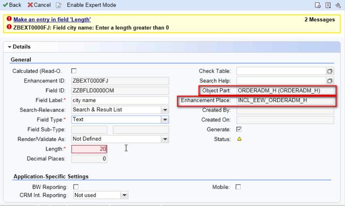Image resolution: width=345 pixels, height=206 pixels.
Task: Click the Check Table input field
Action: pyautogui.click(x=281, y=71)
